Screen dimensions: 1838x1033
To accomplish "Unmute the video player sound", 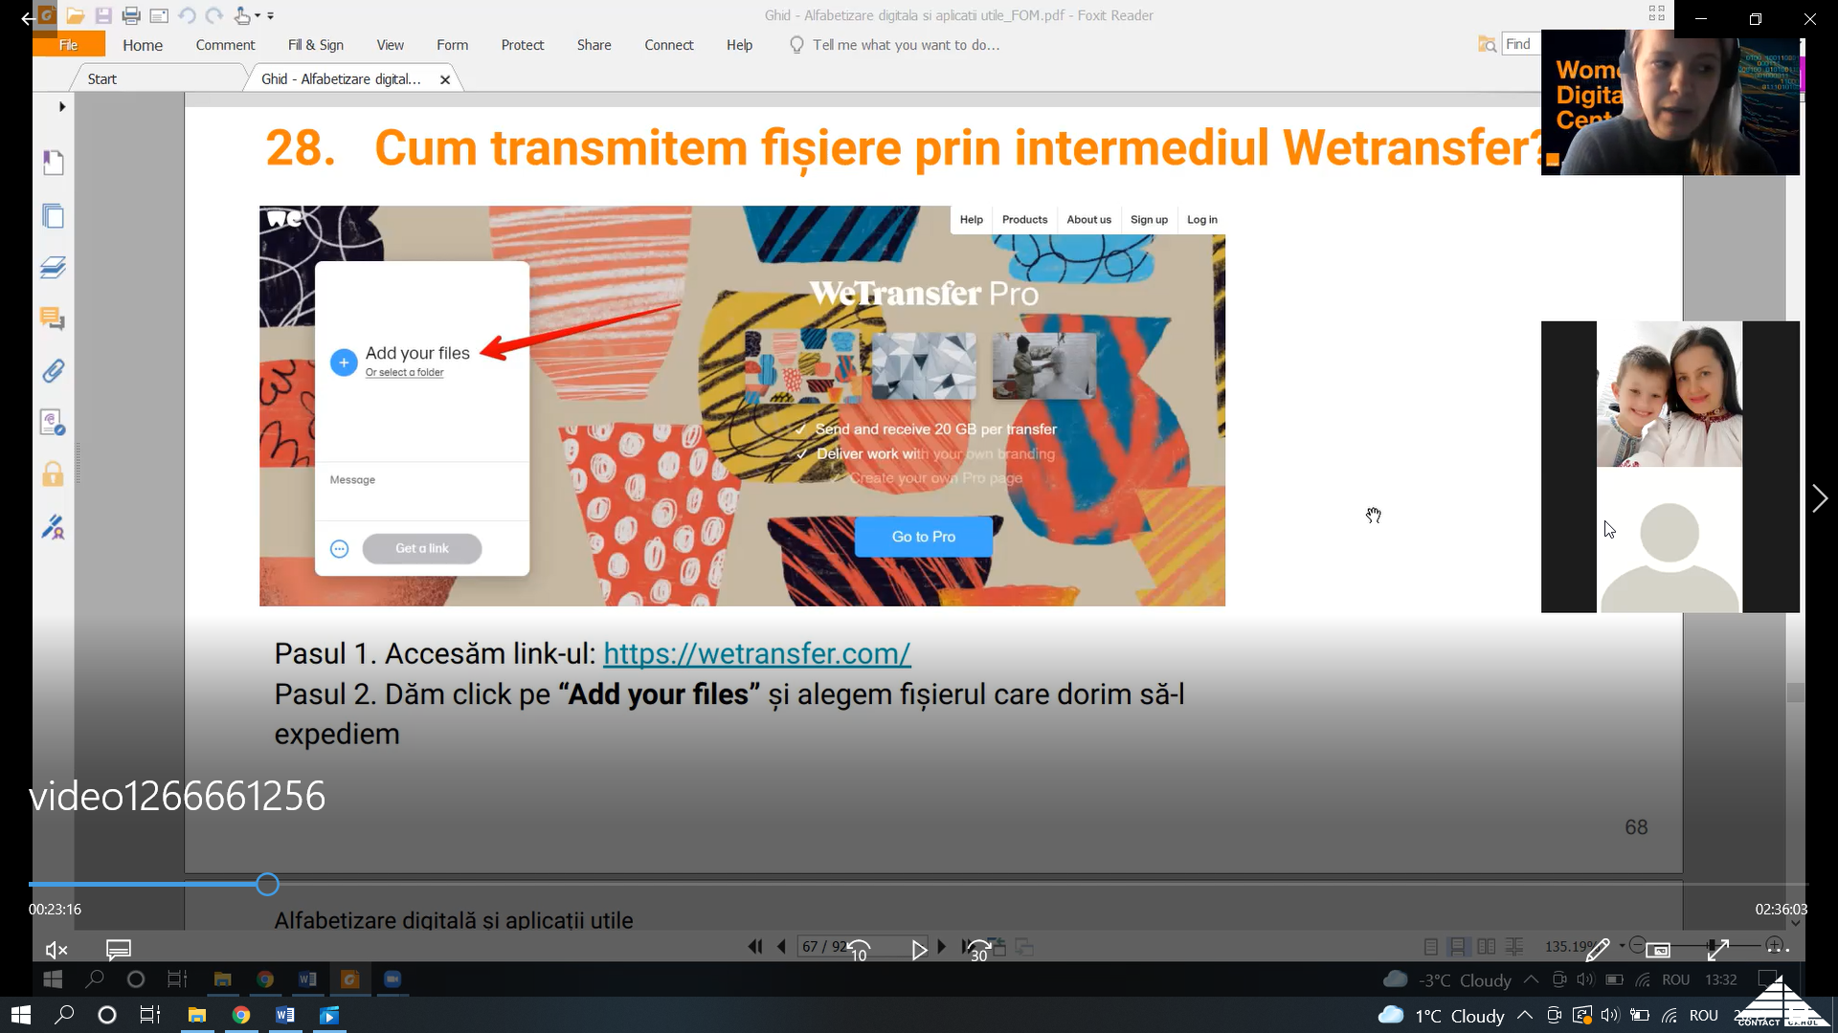I will pos(56,950).
